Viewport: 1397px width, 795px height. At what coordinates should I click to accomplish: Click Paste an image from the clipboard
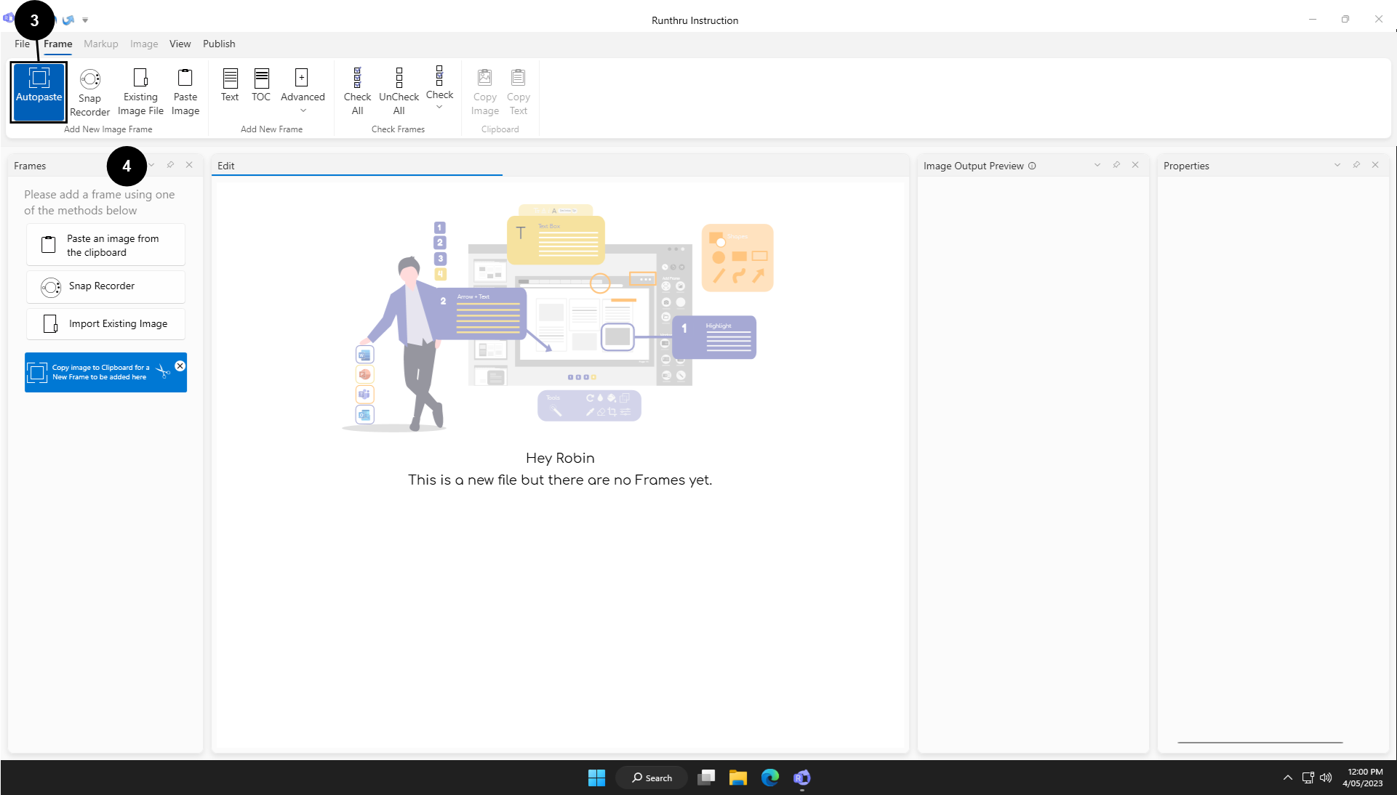[x=106, y=245]
